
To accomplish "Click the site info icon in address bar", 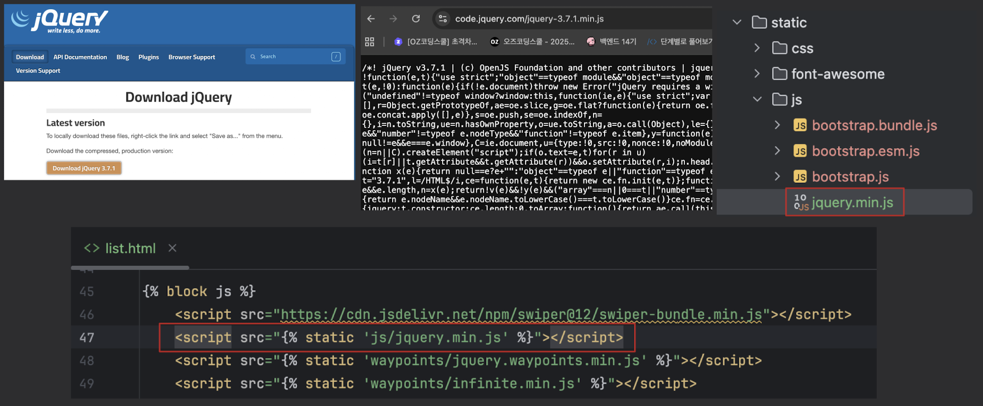I will coord(442,19).
